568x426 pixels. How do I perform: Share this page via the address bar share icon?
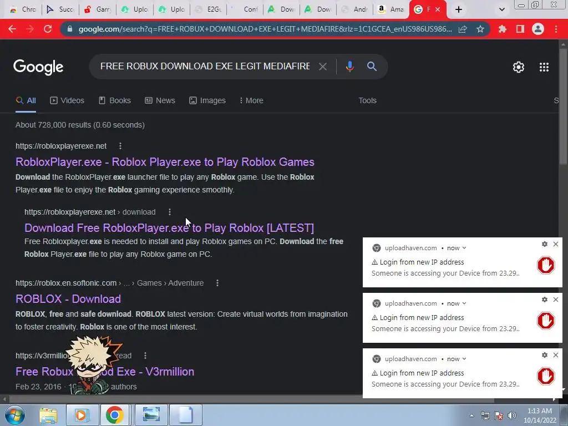point(463,29)
